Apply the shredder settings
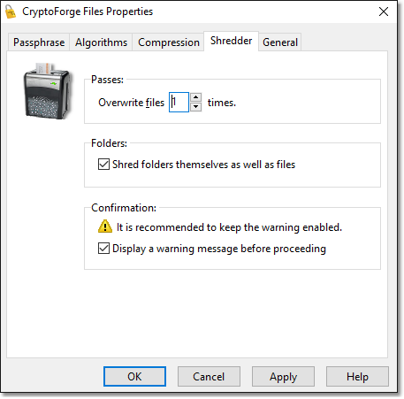The height and width of the screenshot is (399, 404). (x=283, y=377)
